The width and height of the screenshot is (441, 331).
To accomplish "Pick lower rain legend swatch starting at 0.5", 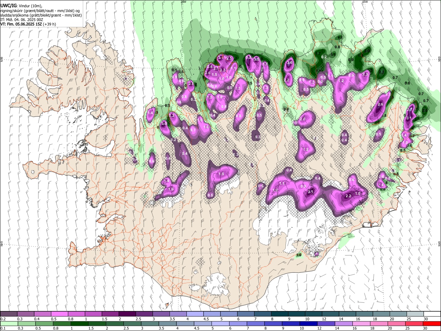I will (44, 323).
